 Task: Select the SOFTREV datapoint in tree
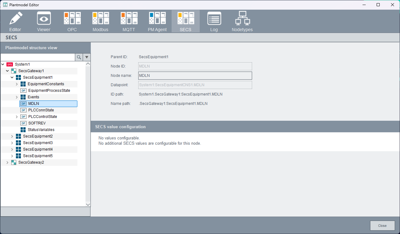coord(37,123)
